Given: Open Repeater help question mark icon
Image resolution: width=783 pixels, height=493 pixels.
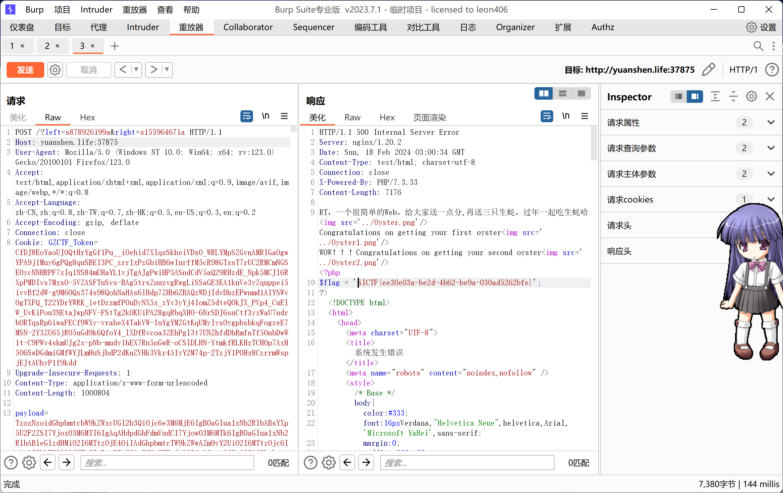Looking at the screenshot, I should [772, 70].
